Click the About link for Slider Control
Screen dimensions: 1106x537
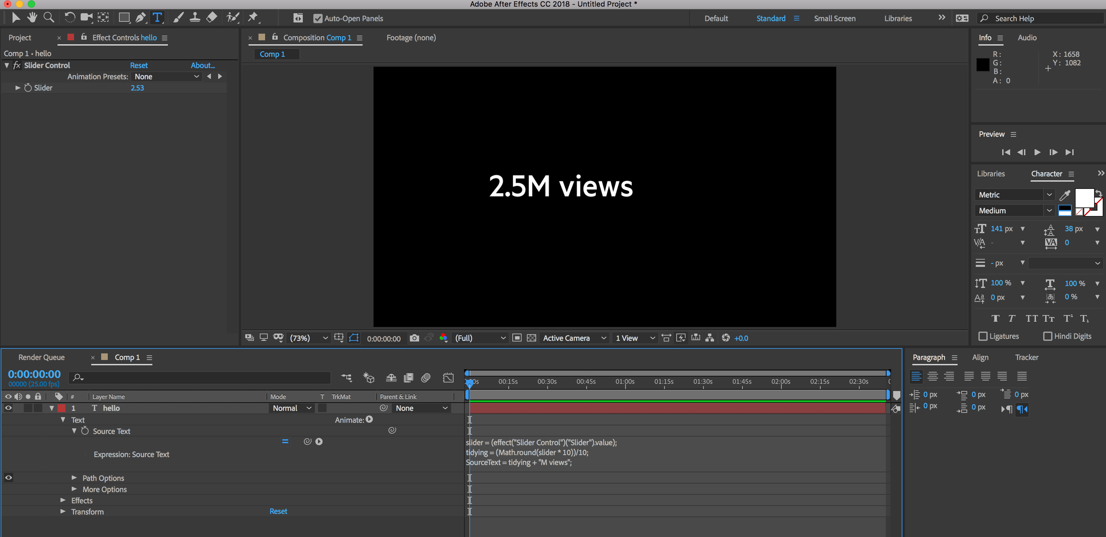point(203,65)
